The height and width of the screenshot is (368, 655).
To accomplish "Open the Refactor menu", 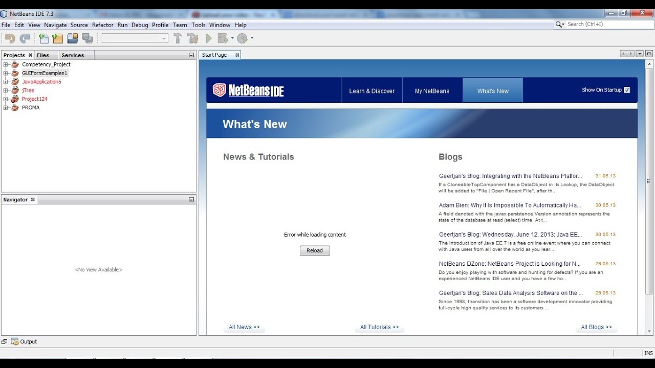I will tap(103, 25).
